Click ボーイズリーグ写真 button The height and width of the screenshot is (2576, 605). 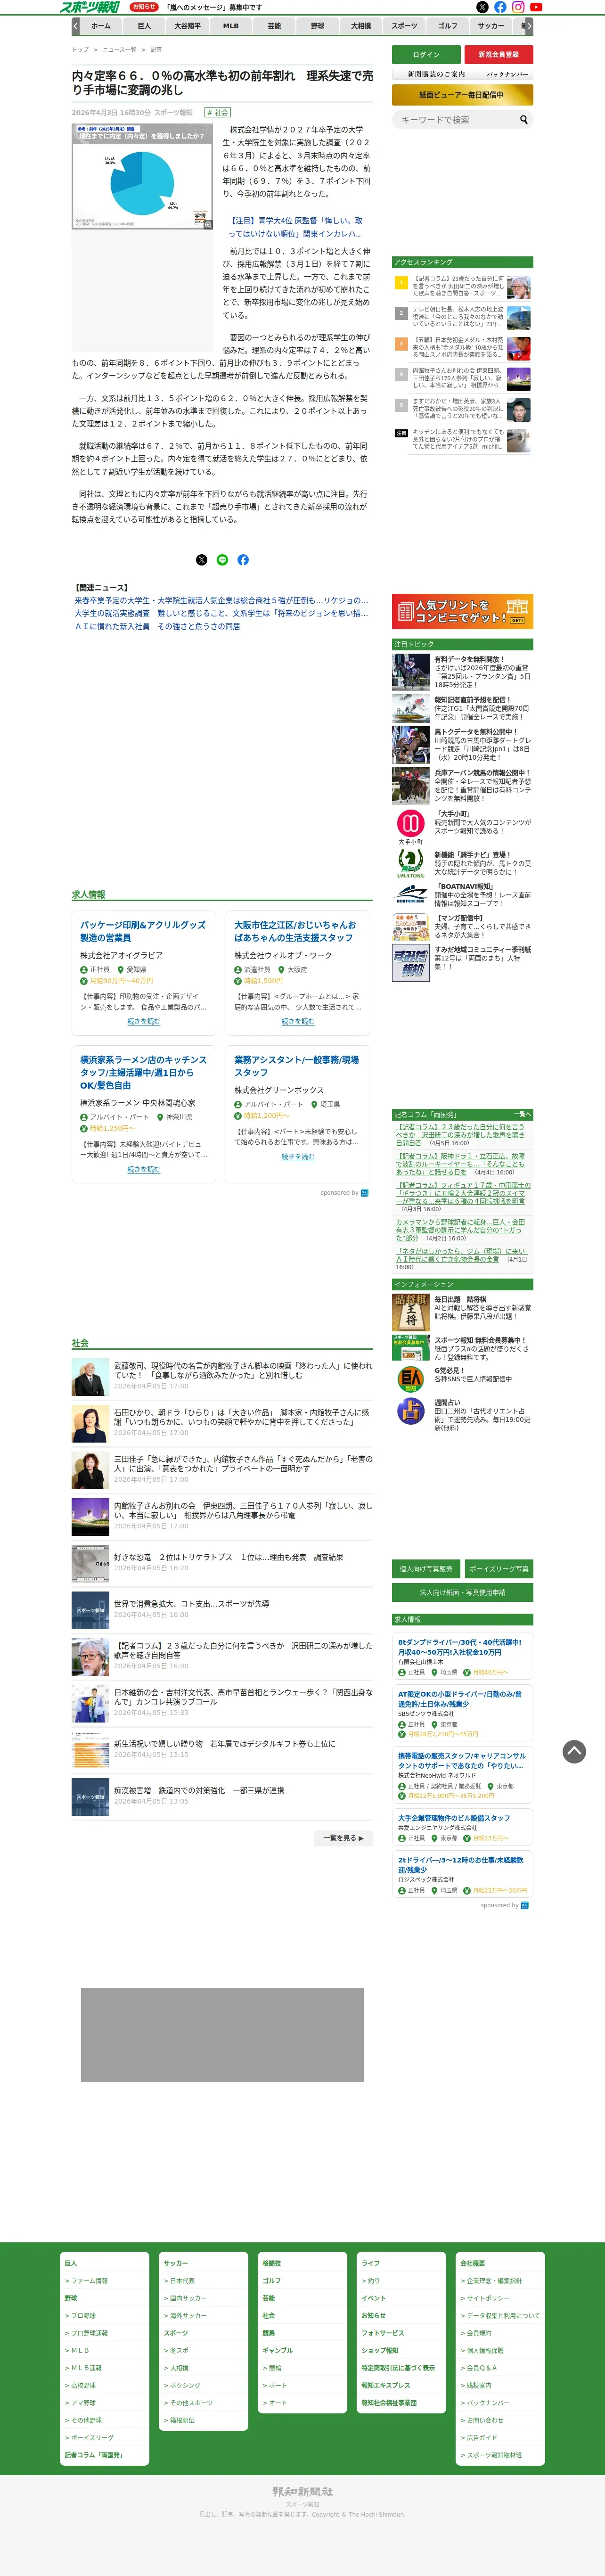(499, 1569)
